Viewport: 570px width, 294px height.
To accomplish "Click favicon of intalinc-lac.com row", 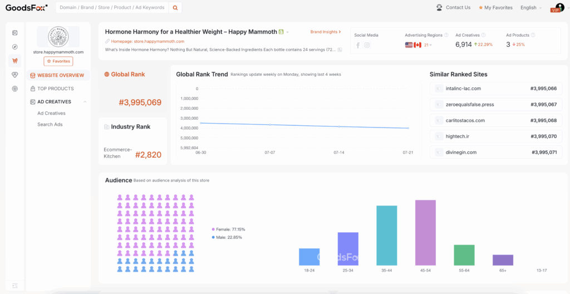I will [439, 89].
